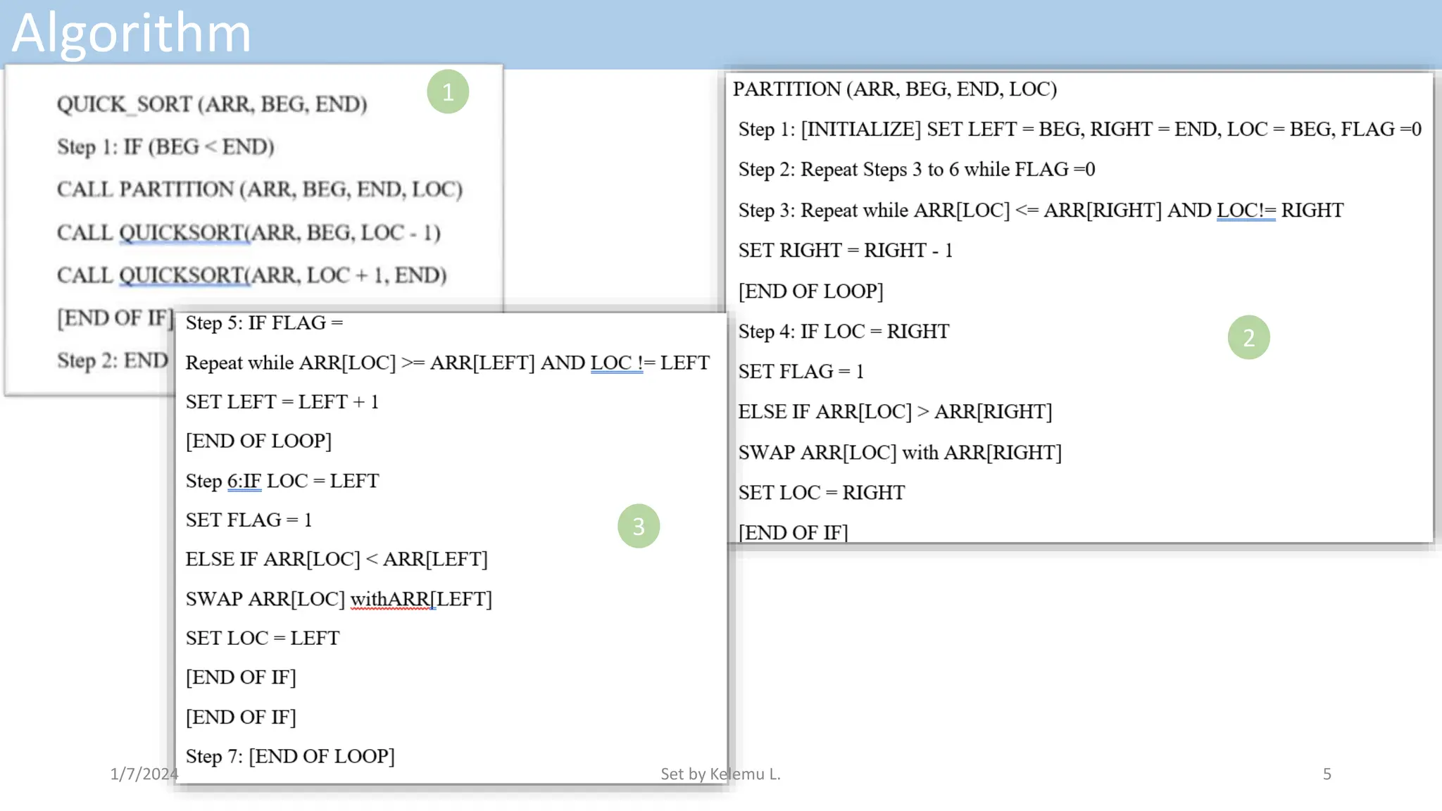Click the 'Algorithm' slide title
The width and height of the screenshot is (1442, 811).
click(132, 33)
